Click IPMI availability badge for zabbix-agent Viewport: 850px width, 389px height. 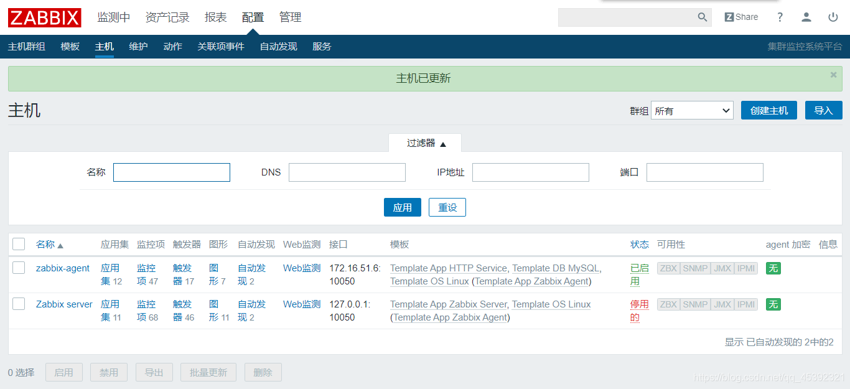[x=746, y=268]
